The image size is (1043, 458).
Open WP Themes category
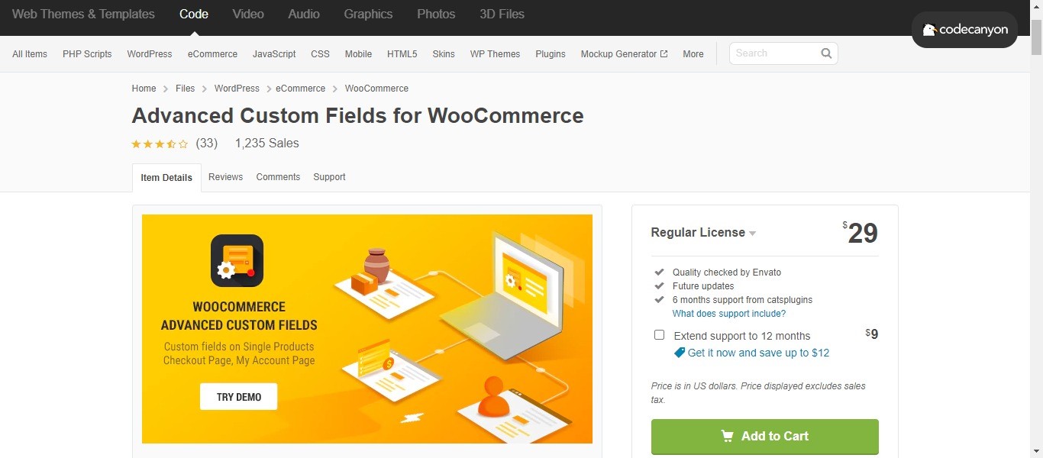tap(495, 54)
